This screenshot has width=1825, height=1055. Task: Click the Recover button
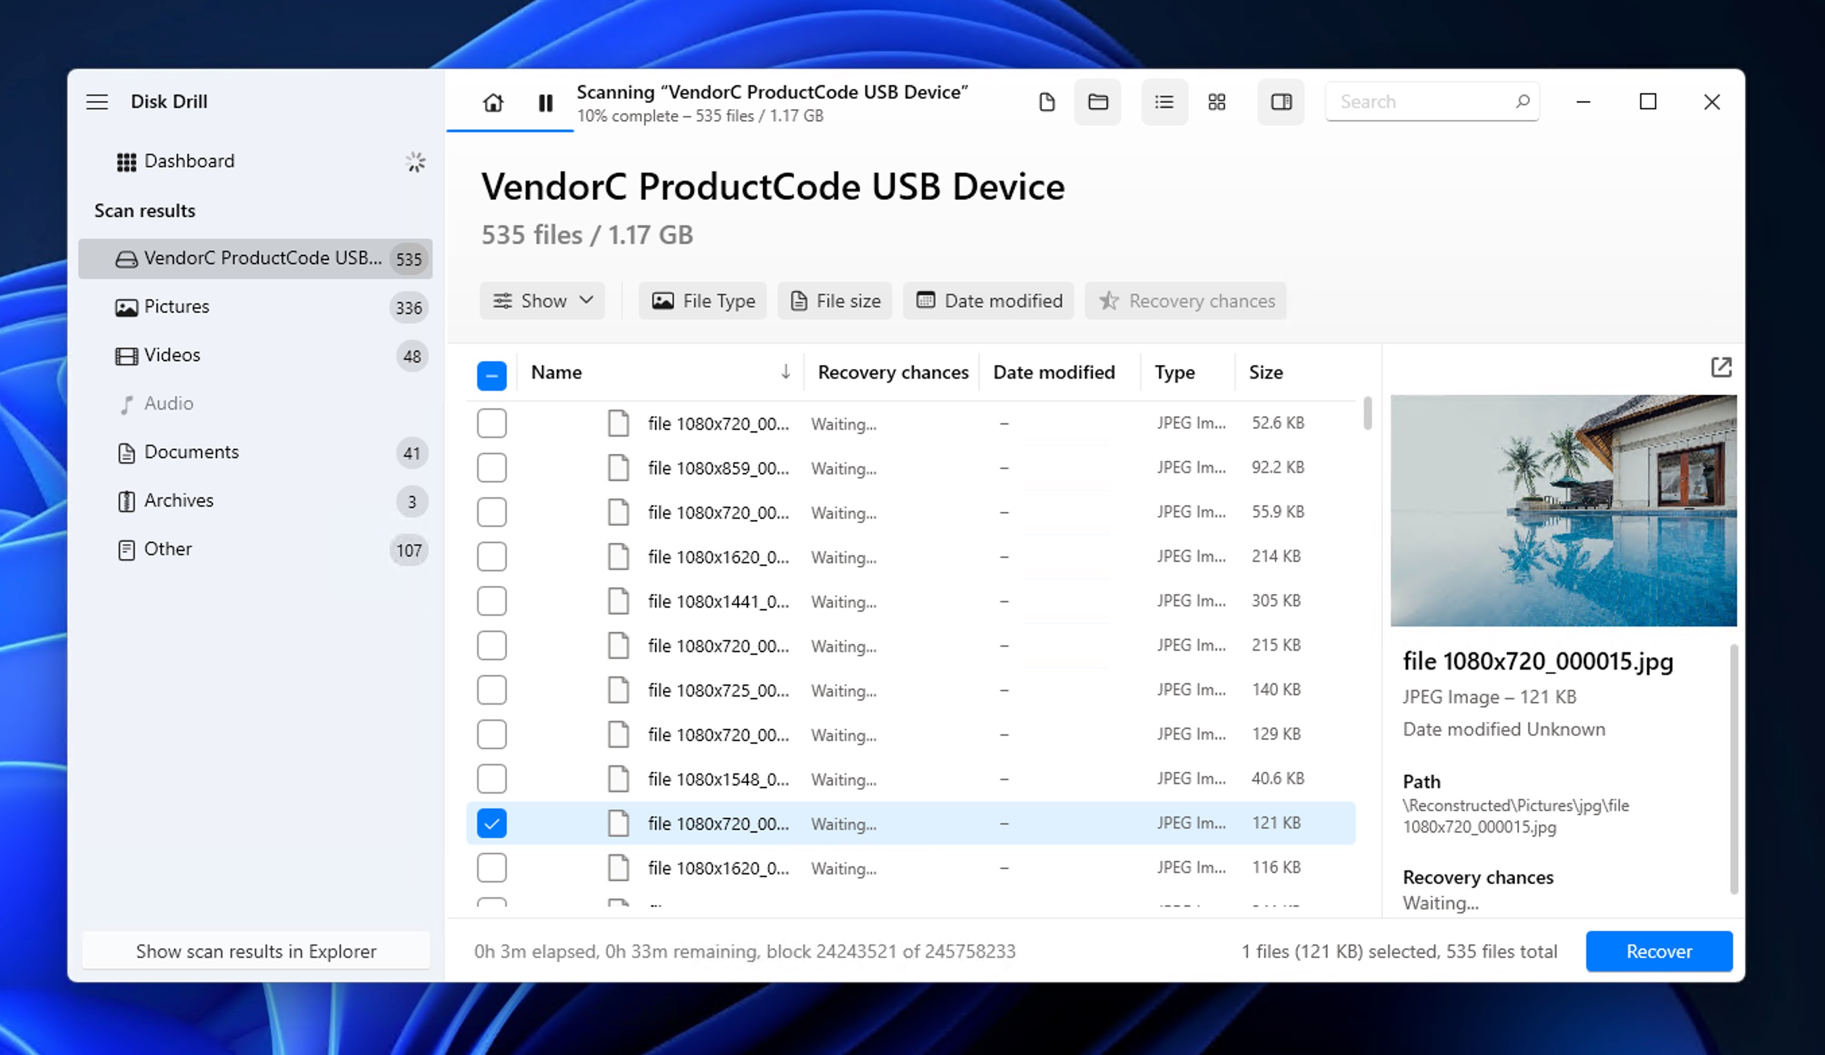click(x=1659, y=951)
